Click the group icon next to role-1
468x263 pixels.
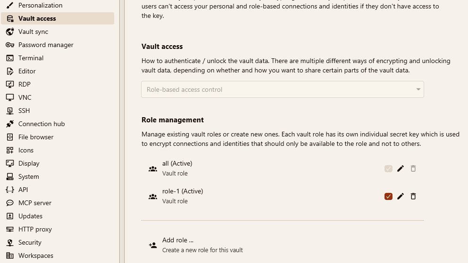[153, 197]
